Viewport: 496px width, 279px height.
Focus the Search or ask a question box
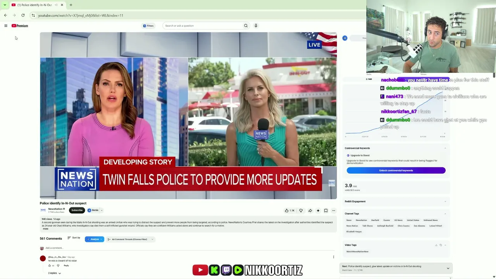(203, 26)
